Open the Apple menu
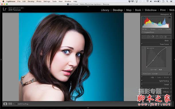The image size is (175, 109). coord(3,1)
